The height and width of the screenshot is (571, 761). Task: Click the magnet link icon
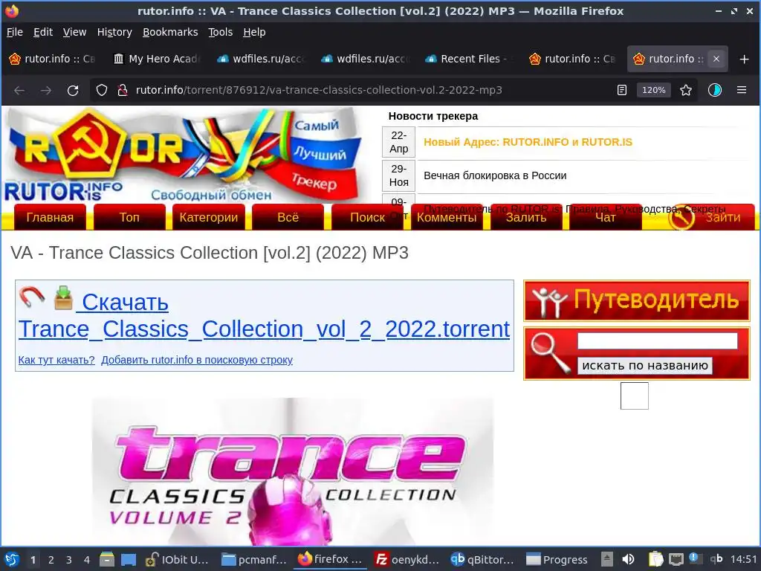click(31, 297)
